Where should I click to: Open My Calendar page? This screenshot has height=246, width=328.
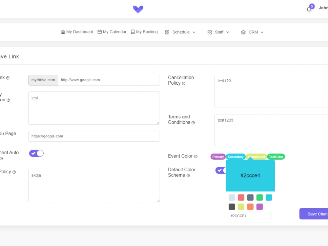pos(112,32)
